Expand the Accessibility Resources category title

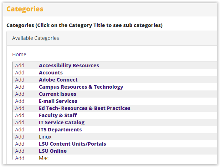[69, 66]
